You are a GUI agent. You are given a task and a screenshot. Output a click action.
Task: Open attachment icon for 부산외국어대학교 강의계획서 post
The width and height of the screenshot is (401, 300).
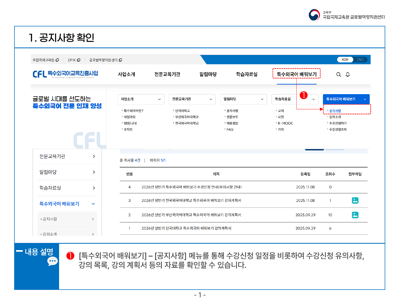click(x=355, y=215)
